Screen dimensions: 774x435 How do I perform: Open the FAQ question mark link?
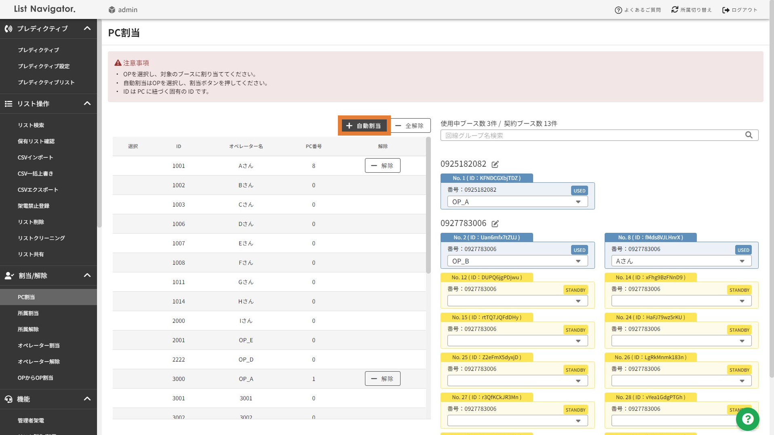[618, 10]
